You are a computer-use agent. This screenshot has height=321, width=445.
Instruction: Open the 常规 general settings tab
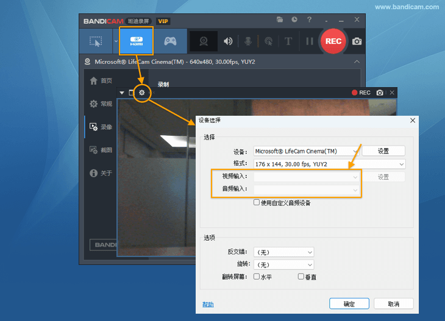101,104
